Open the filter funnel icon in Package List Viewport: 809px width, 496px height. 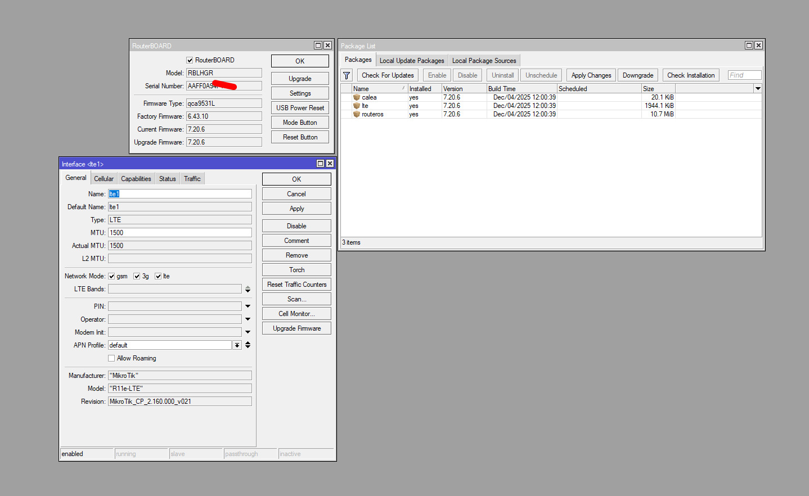coord(347,75)
